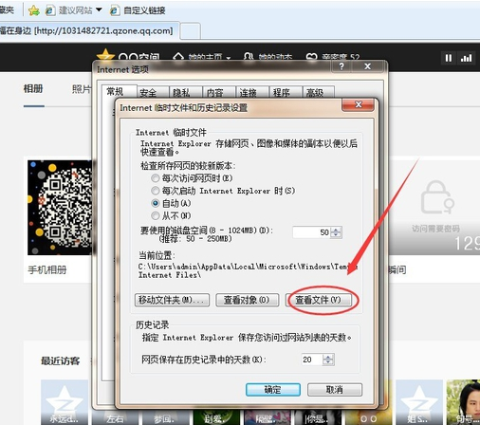The image size is (480, 425).
Task: Increase disk space with the up spinner arrow
Action: click(x=336, y=230)
